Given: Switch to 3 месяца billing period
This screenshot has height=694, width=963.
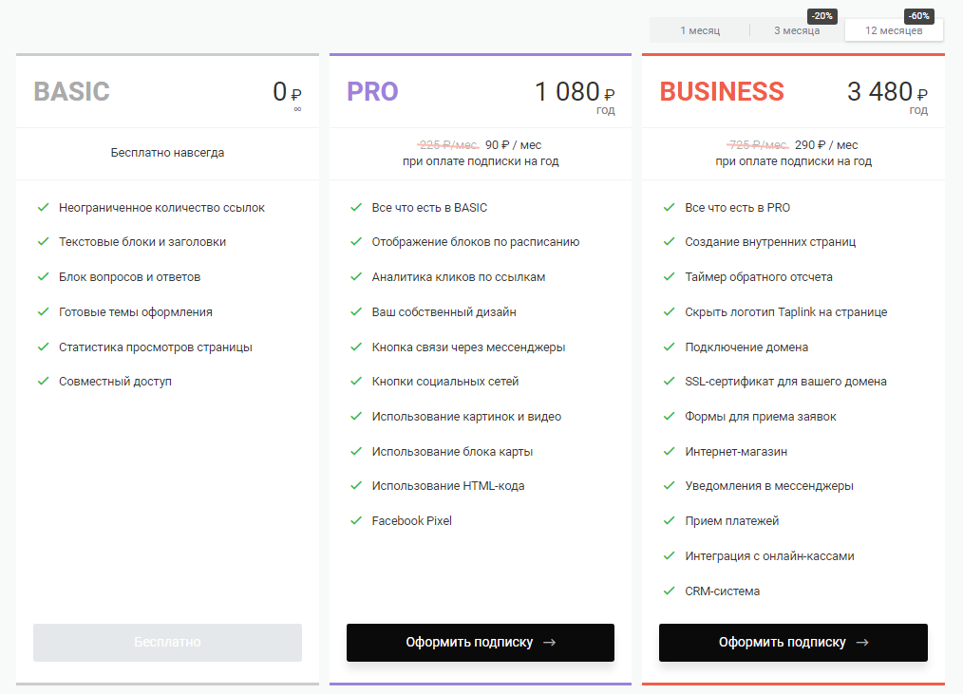Looking at the screenshot, I should [x=796, y=30].
